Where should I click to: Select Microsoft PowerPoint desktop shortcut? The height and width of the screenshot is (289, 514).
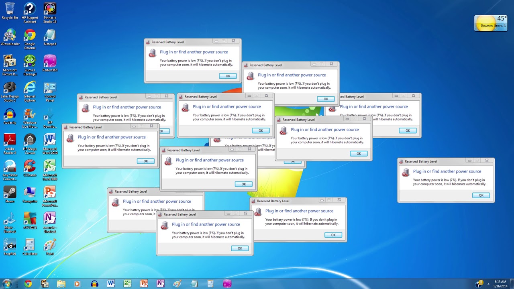[x=50, y=197]
